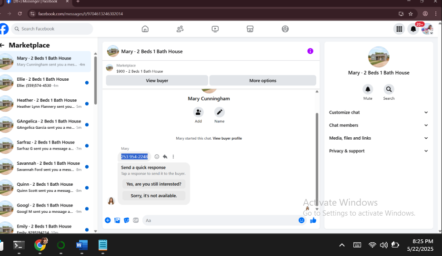Open Sarfraz 2 Beds 1 Bath House chat
Image resolution: width=442 pixels, height=256 pixels.
click(45, 145)
